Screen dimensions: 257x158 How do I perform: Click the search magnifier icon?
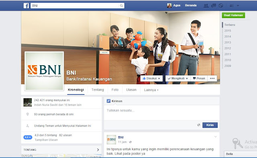coord(121,6)
